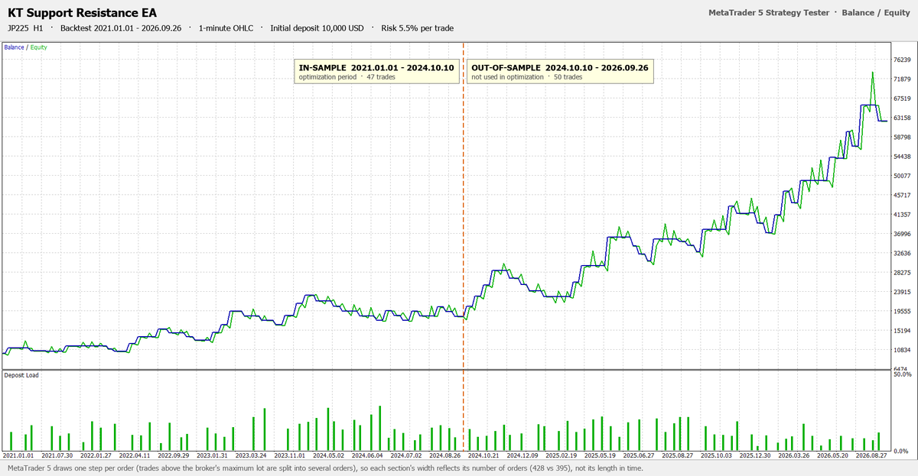Screen dimensions: 918x476
Task: Click the 67519 axis value
Action: tap(901, 99)
